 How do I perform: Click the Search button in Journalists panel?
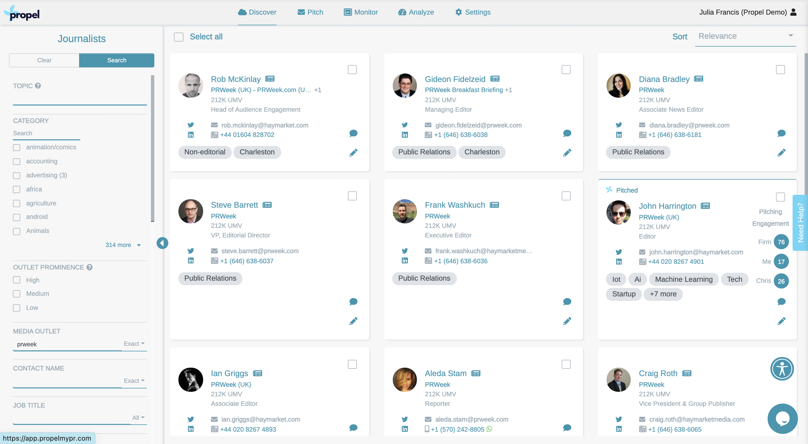click(117, 60)
